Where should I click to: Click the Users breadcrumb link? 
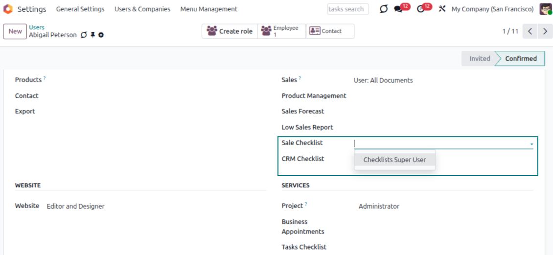coord(37,27)
